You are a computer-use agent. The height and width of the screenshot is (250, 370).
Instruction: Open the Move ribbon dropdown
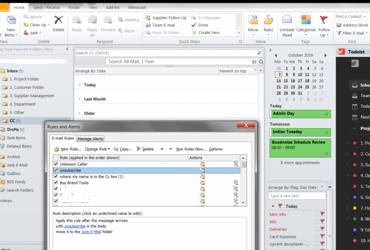coord(253,35)
